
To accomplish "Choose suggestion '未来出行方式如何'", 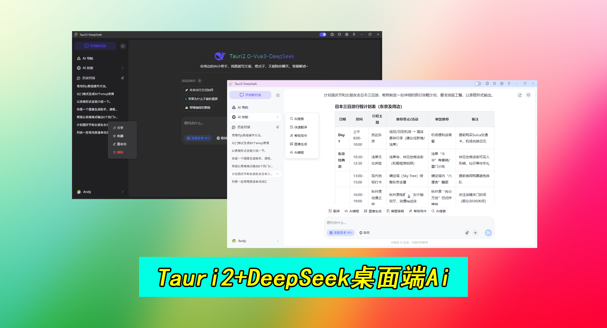I will tap(200, 90).
